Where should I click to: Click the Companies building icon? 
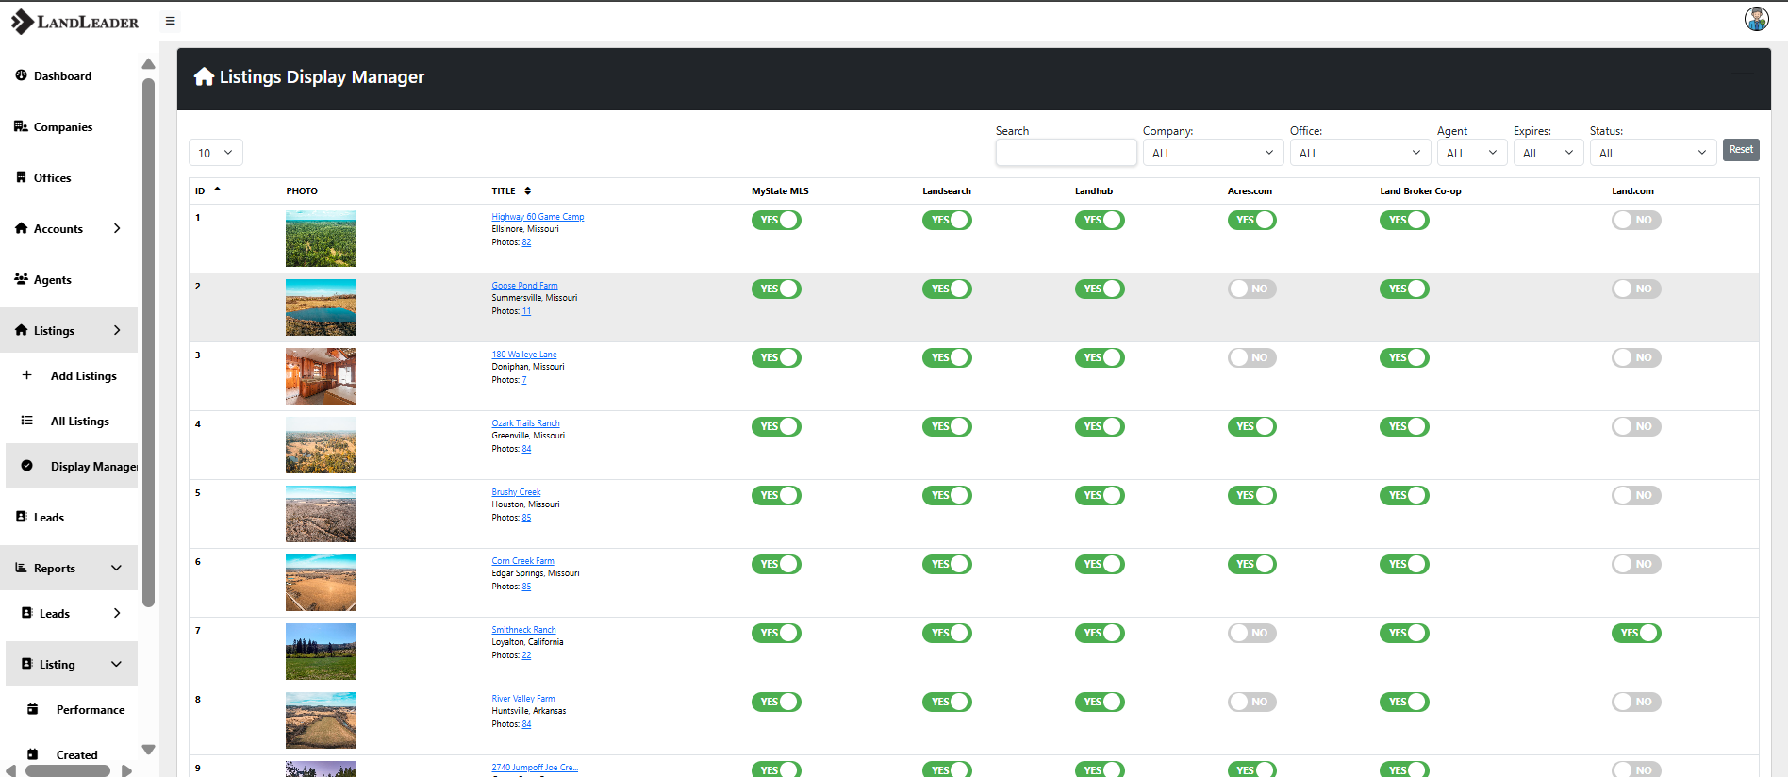coord(21,126)
